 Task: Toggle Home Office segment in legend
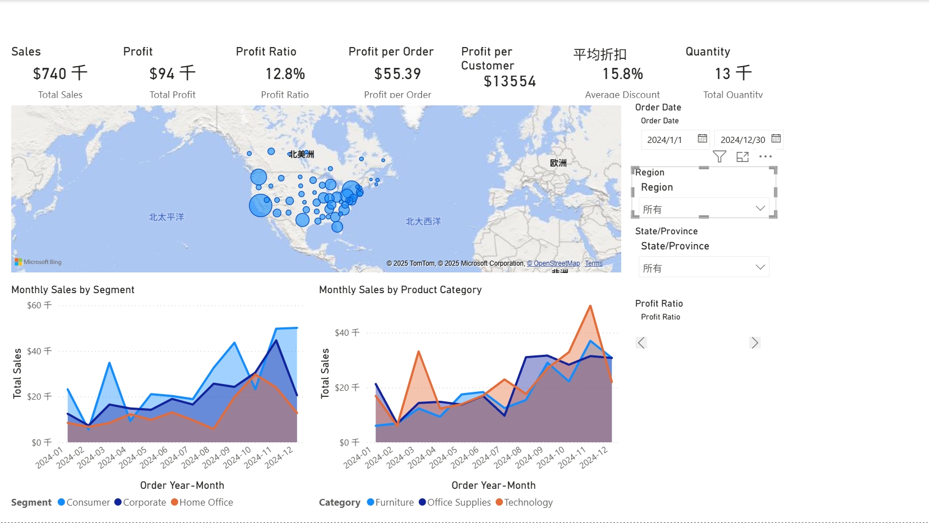click(x=202, y=502)
